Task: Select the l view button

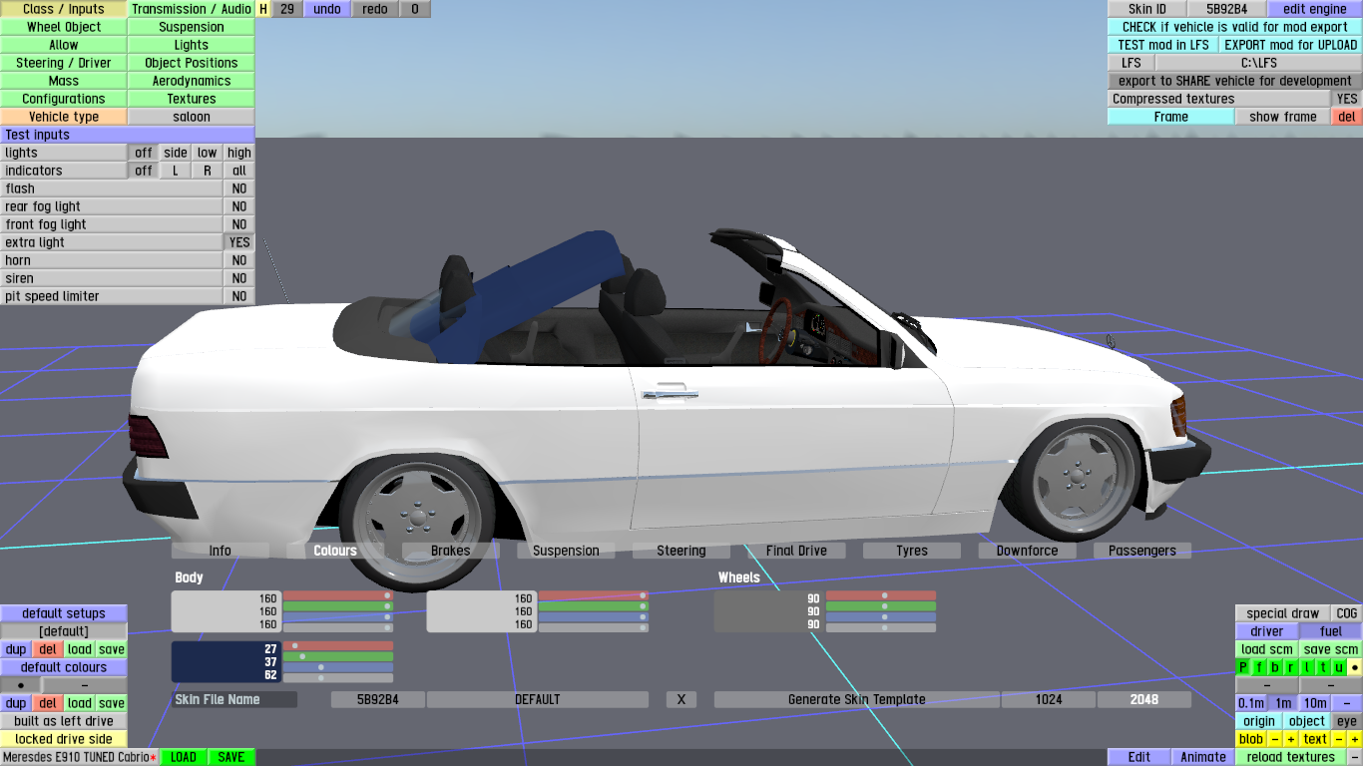Action: coord(1307,667)
